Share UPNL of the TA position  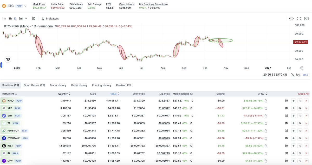point(266,123)
